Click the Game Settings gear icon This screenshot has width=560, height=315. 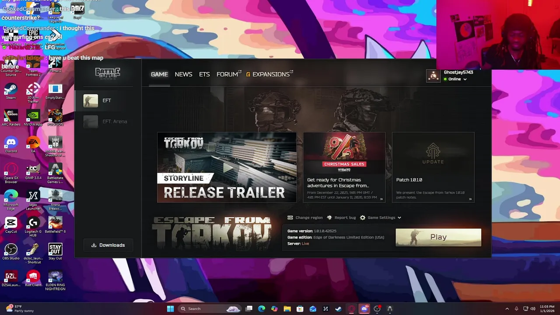pyautogui.click(x=363, y=217)
